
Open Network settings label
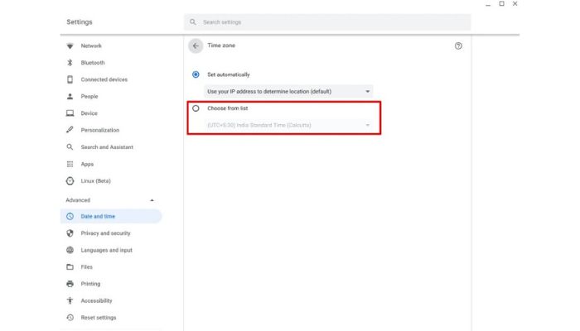click(91, 46)
